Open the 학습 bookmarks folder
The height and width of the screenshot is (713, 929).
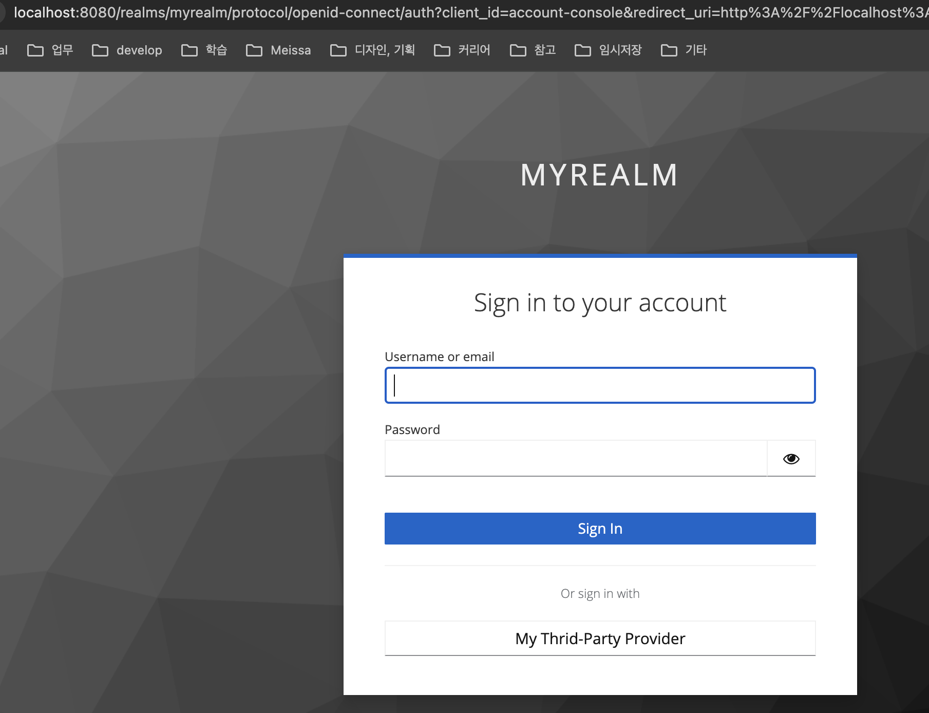(x=204, y=50)
